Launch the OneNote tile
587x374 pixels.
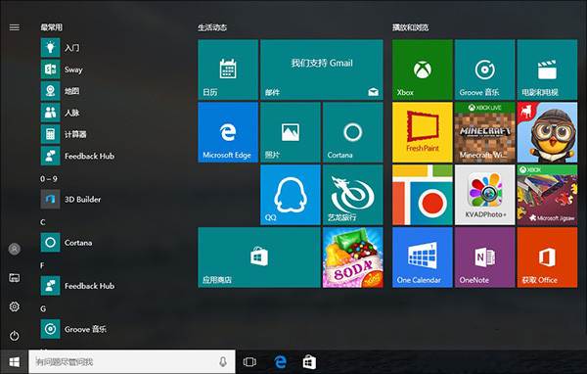coord(485,257)
